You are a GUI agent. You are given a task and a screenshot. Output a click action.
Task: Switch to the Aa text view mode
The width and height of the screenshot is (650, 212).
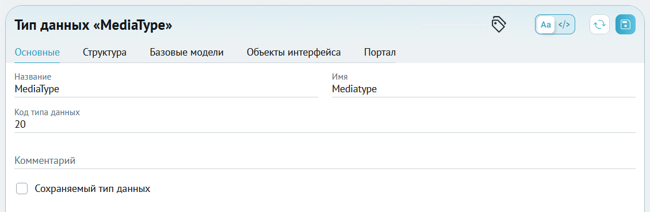[546, 25]
